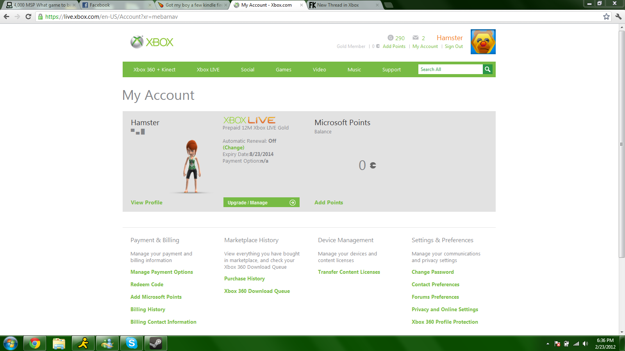Open the Action Center flag in tray

click(557, 344)
